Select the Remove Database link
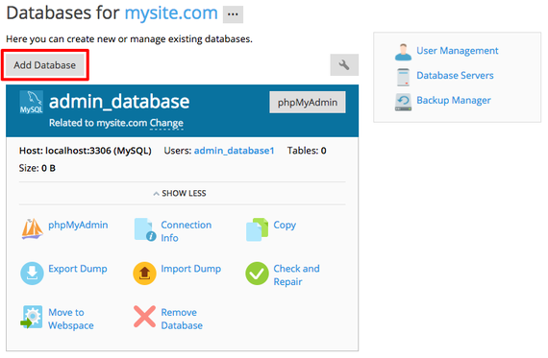This screenshot has height=358, width=548. click(182, 319)
